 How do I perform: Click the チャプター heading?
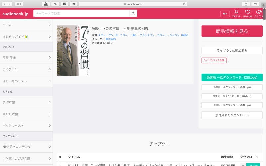tap(159, 144)
